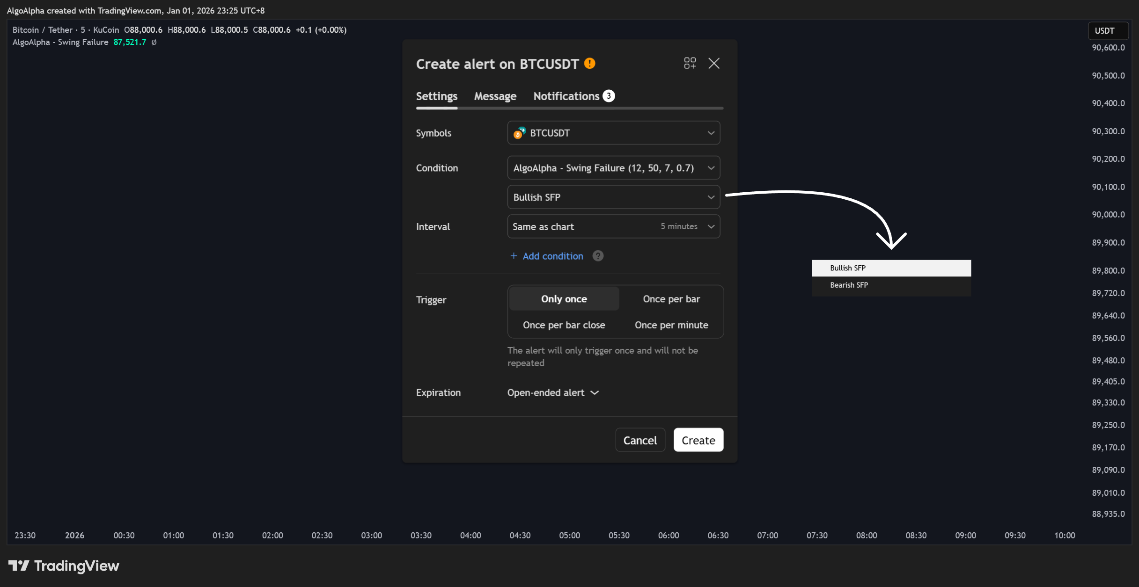The image size is (1139, 587).
Task: Click the 2026 time axis label
Action: pyautogui.click(x=74, y=536)
